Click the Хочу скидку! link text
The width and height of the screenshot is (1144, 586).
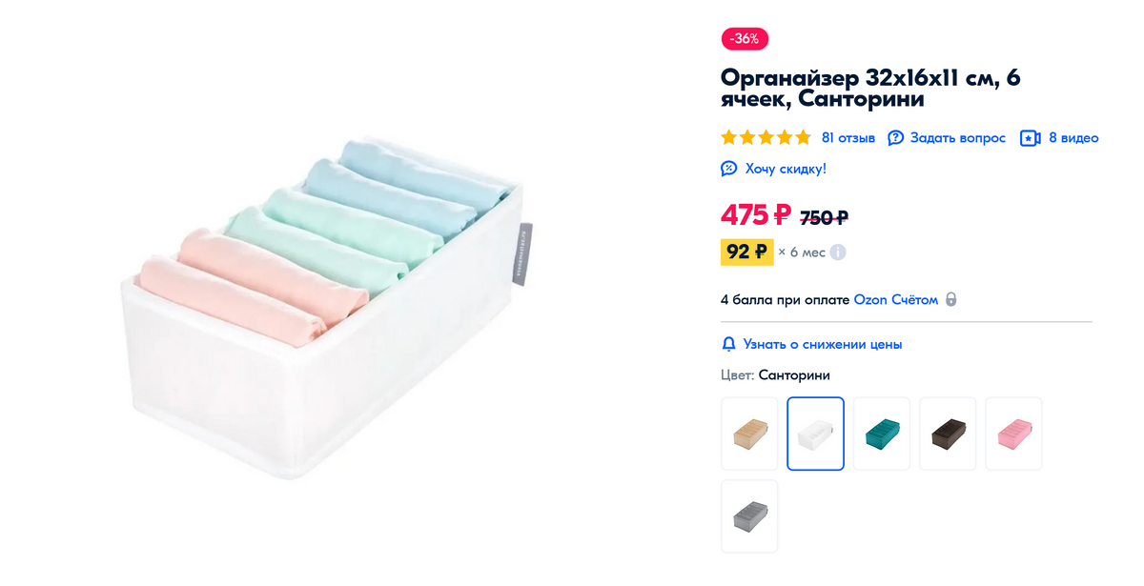click(x=786, y=169)
